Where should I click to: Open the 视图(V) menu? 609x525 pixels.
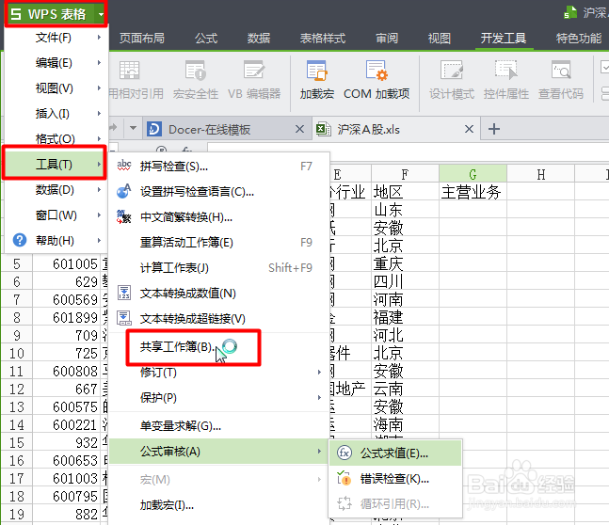56,88
